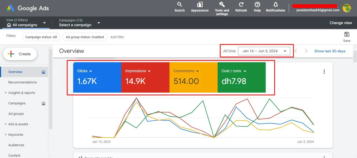Open the Search magnifier icon

pos(179,4)
